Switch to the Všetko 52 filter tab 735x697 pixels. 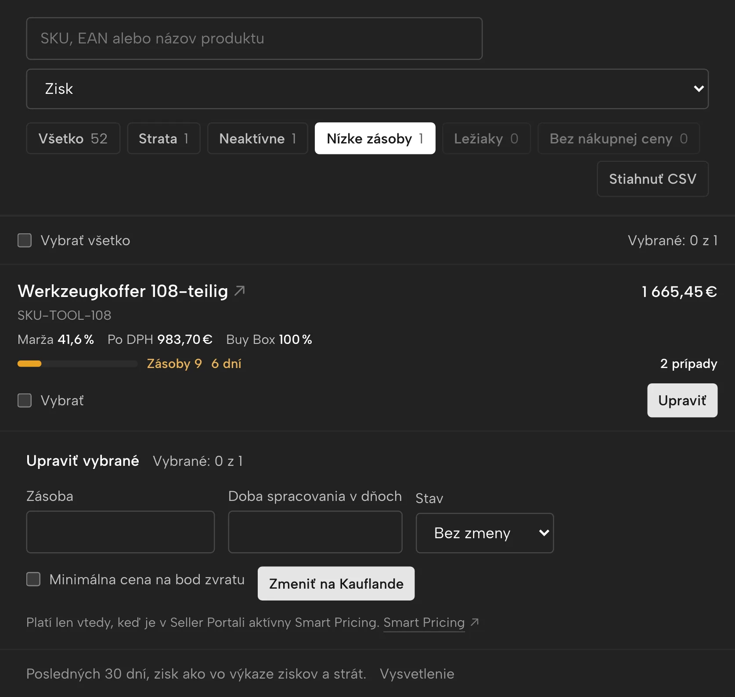73,139
